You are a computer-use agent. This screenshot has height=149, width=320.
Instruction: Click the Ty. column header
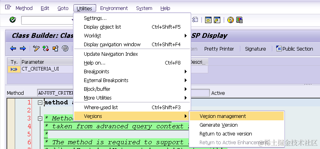(14, 62)
